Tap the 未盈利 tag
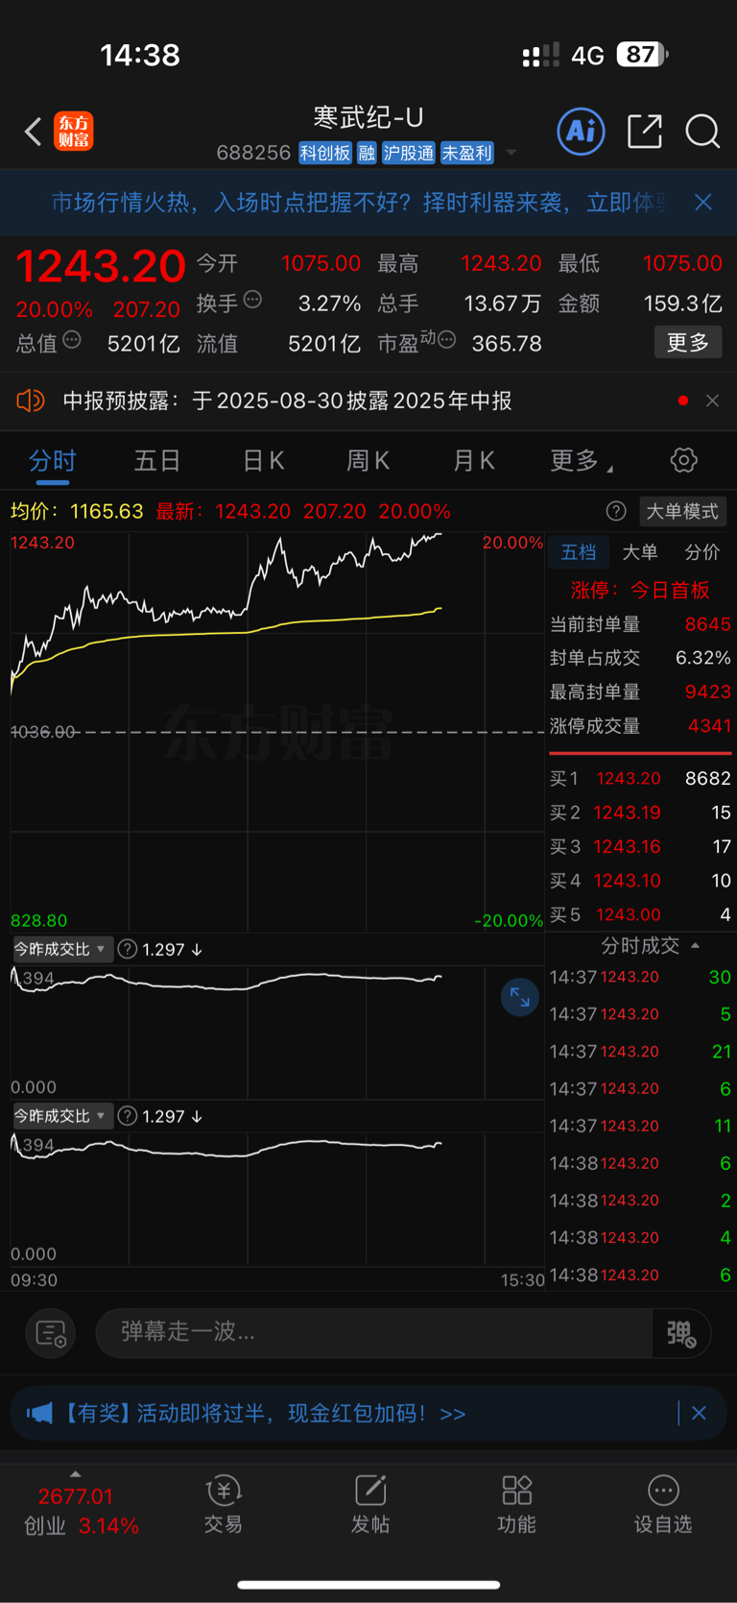 (466, 153)
